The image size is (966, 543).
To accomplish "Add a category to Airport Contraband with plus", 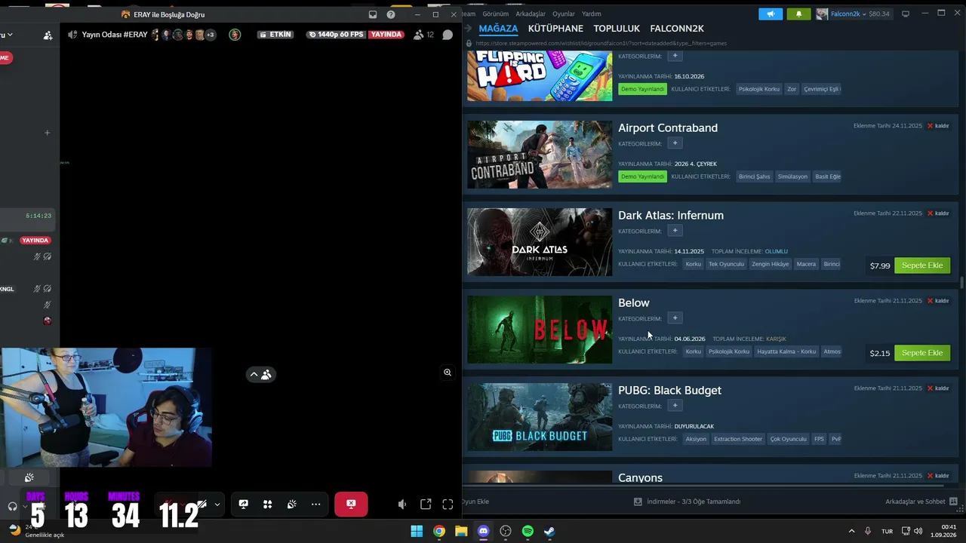I will (x=675, y=143).
